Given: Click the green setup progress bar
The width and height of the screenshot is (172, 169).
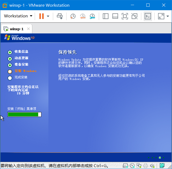Looking at the screenshot, I should pos(24,114).
